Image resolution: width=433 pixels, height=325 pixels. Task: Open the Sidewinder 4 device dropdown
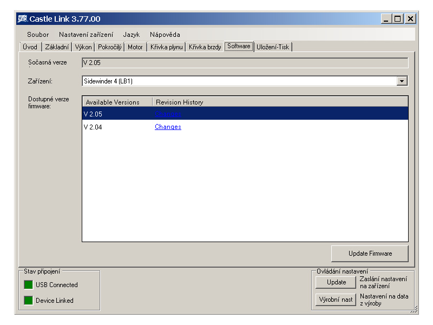[402, 81]
